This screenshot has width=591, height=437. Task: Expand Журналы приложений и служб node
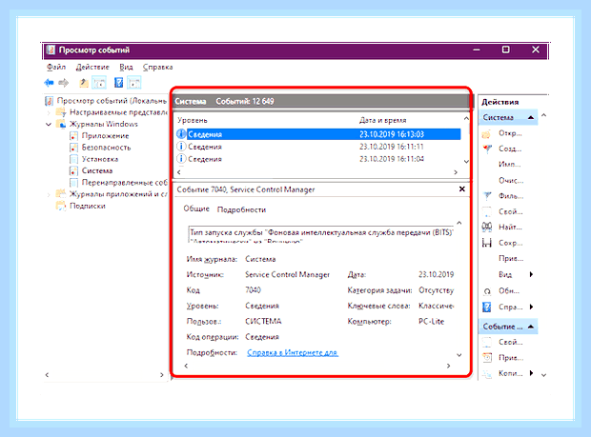click(x=49, y=194)
